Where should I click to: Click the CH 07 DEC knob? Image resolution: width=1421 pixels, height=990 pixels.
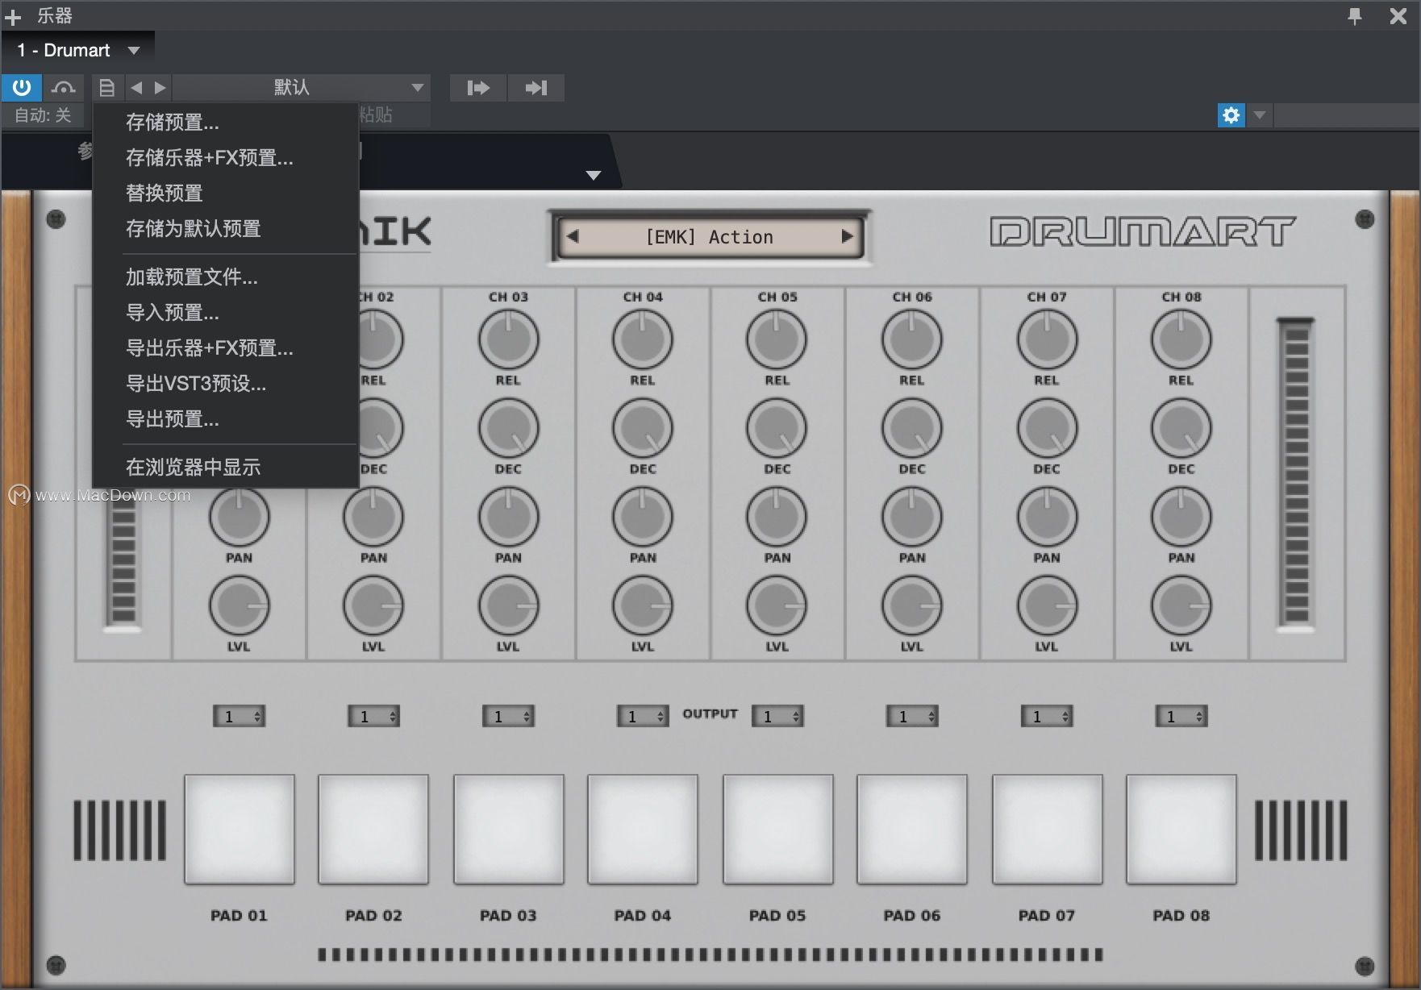click(x=1047, y=428)
